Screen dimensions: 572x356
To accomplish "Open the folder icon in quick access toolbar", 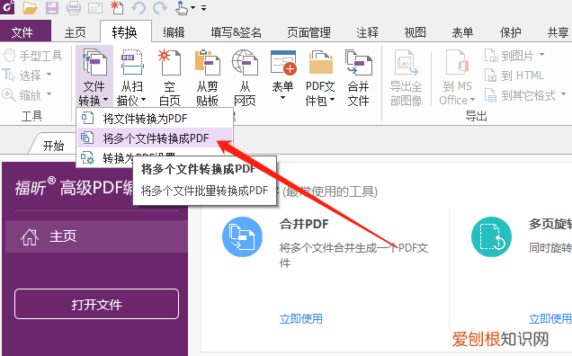I will (x=30, y=7).
